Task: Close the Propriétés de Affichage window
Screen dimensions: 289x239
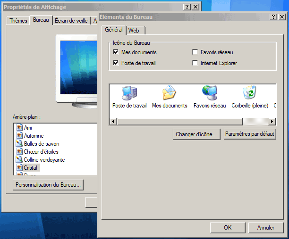Action: coord(195,7)
